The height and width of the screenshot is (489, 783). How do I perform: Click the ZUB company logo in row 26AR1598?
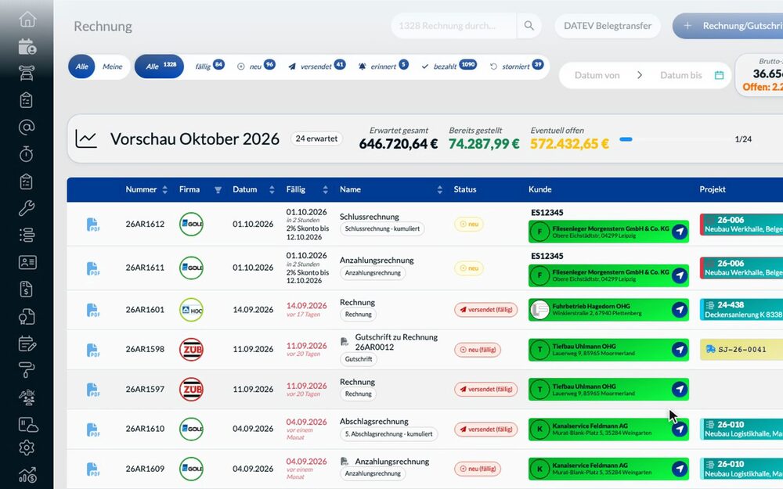pos(191,350)
